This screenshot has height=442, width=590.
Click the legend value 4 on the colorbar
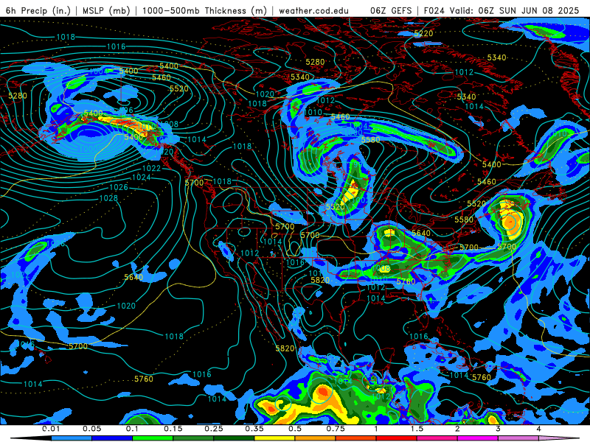pos(538,429)
